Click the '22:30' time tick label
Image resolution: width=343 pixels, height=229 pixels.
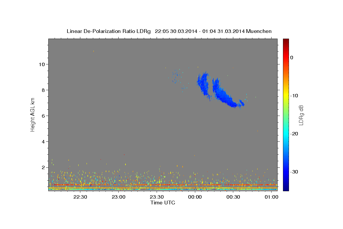pos(80,197)
